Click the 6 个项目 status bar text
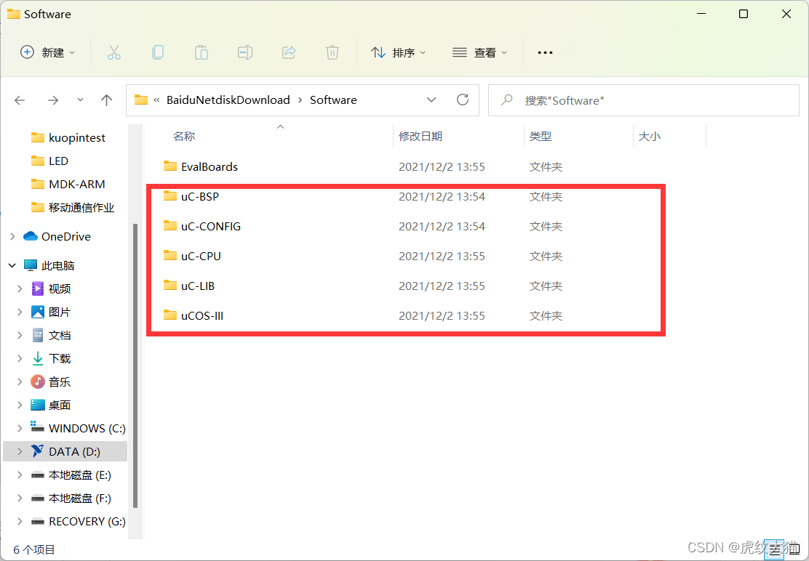The height and width of the screenshot is (561, 809). pos(34,549)
